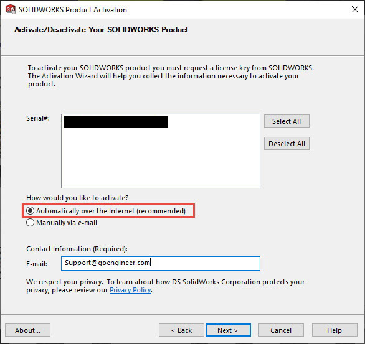Click the Deselect All button
365x344 pixels.
(x=287, y=144)
